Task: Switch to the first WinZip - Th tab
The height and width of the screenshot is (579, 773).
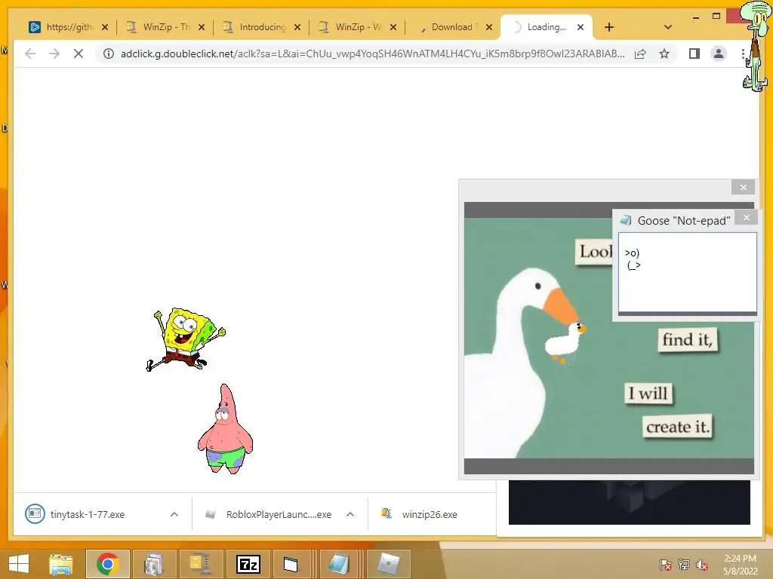Action: (165, 27)
